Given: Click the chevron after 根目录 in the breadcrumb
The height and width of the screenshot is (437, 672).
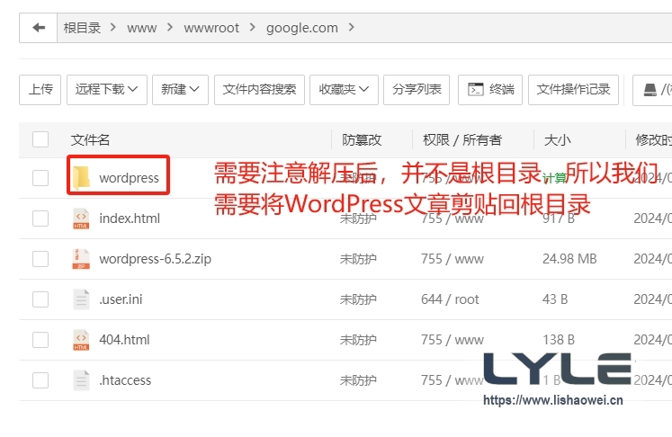Looking at the screenshot, I should pos(113,27).
